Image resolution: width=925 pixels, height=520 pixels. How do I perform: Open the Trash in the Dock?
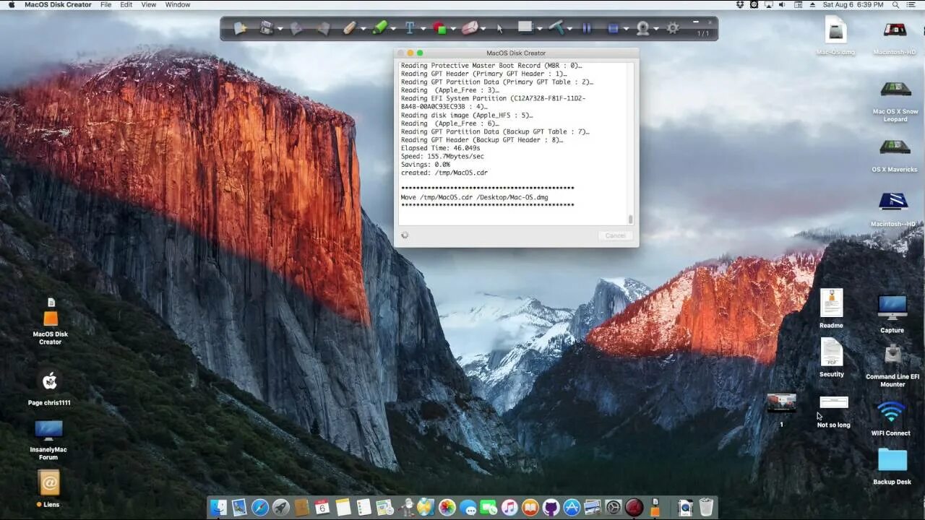coord(706,507)
